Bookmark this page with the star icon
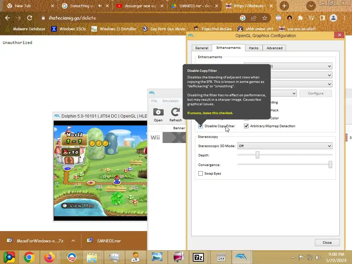The height and width of the screenshot is (264, 352). click(x=265, y=18)
